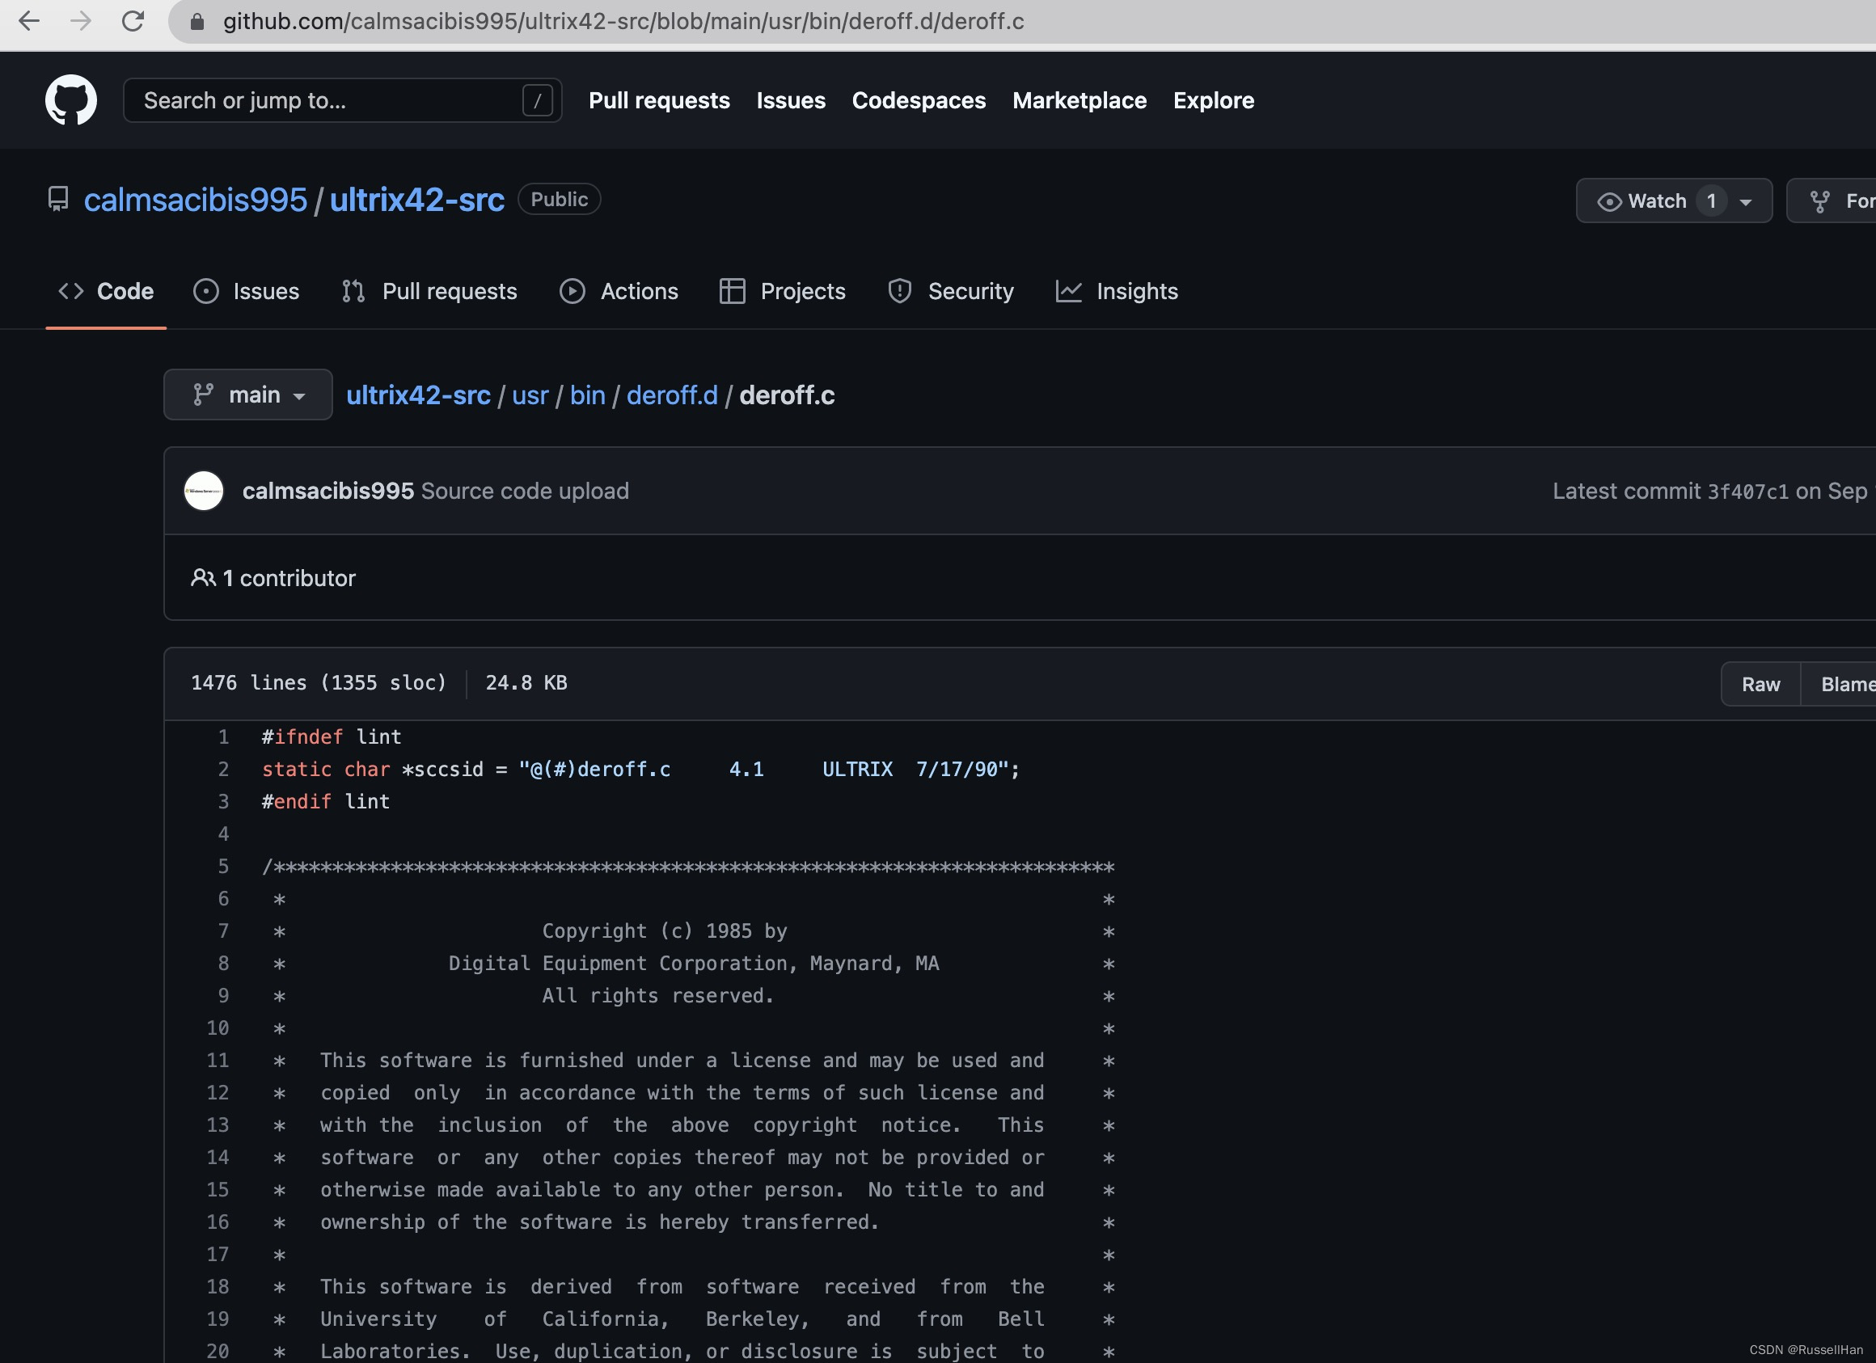The image size is (1876, 1363).
Task: Navigate to the deroff.d breadcrumb folder
Action: point(672,395)
